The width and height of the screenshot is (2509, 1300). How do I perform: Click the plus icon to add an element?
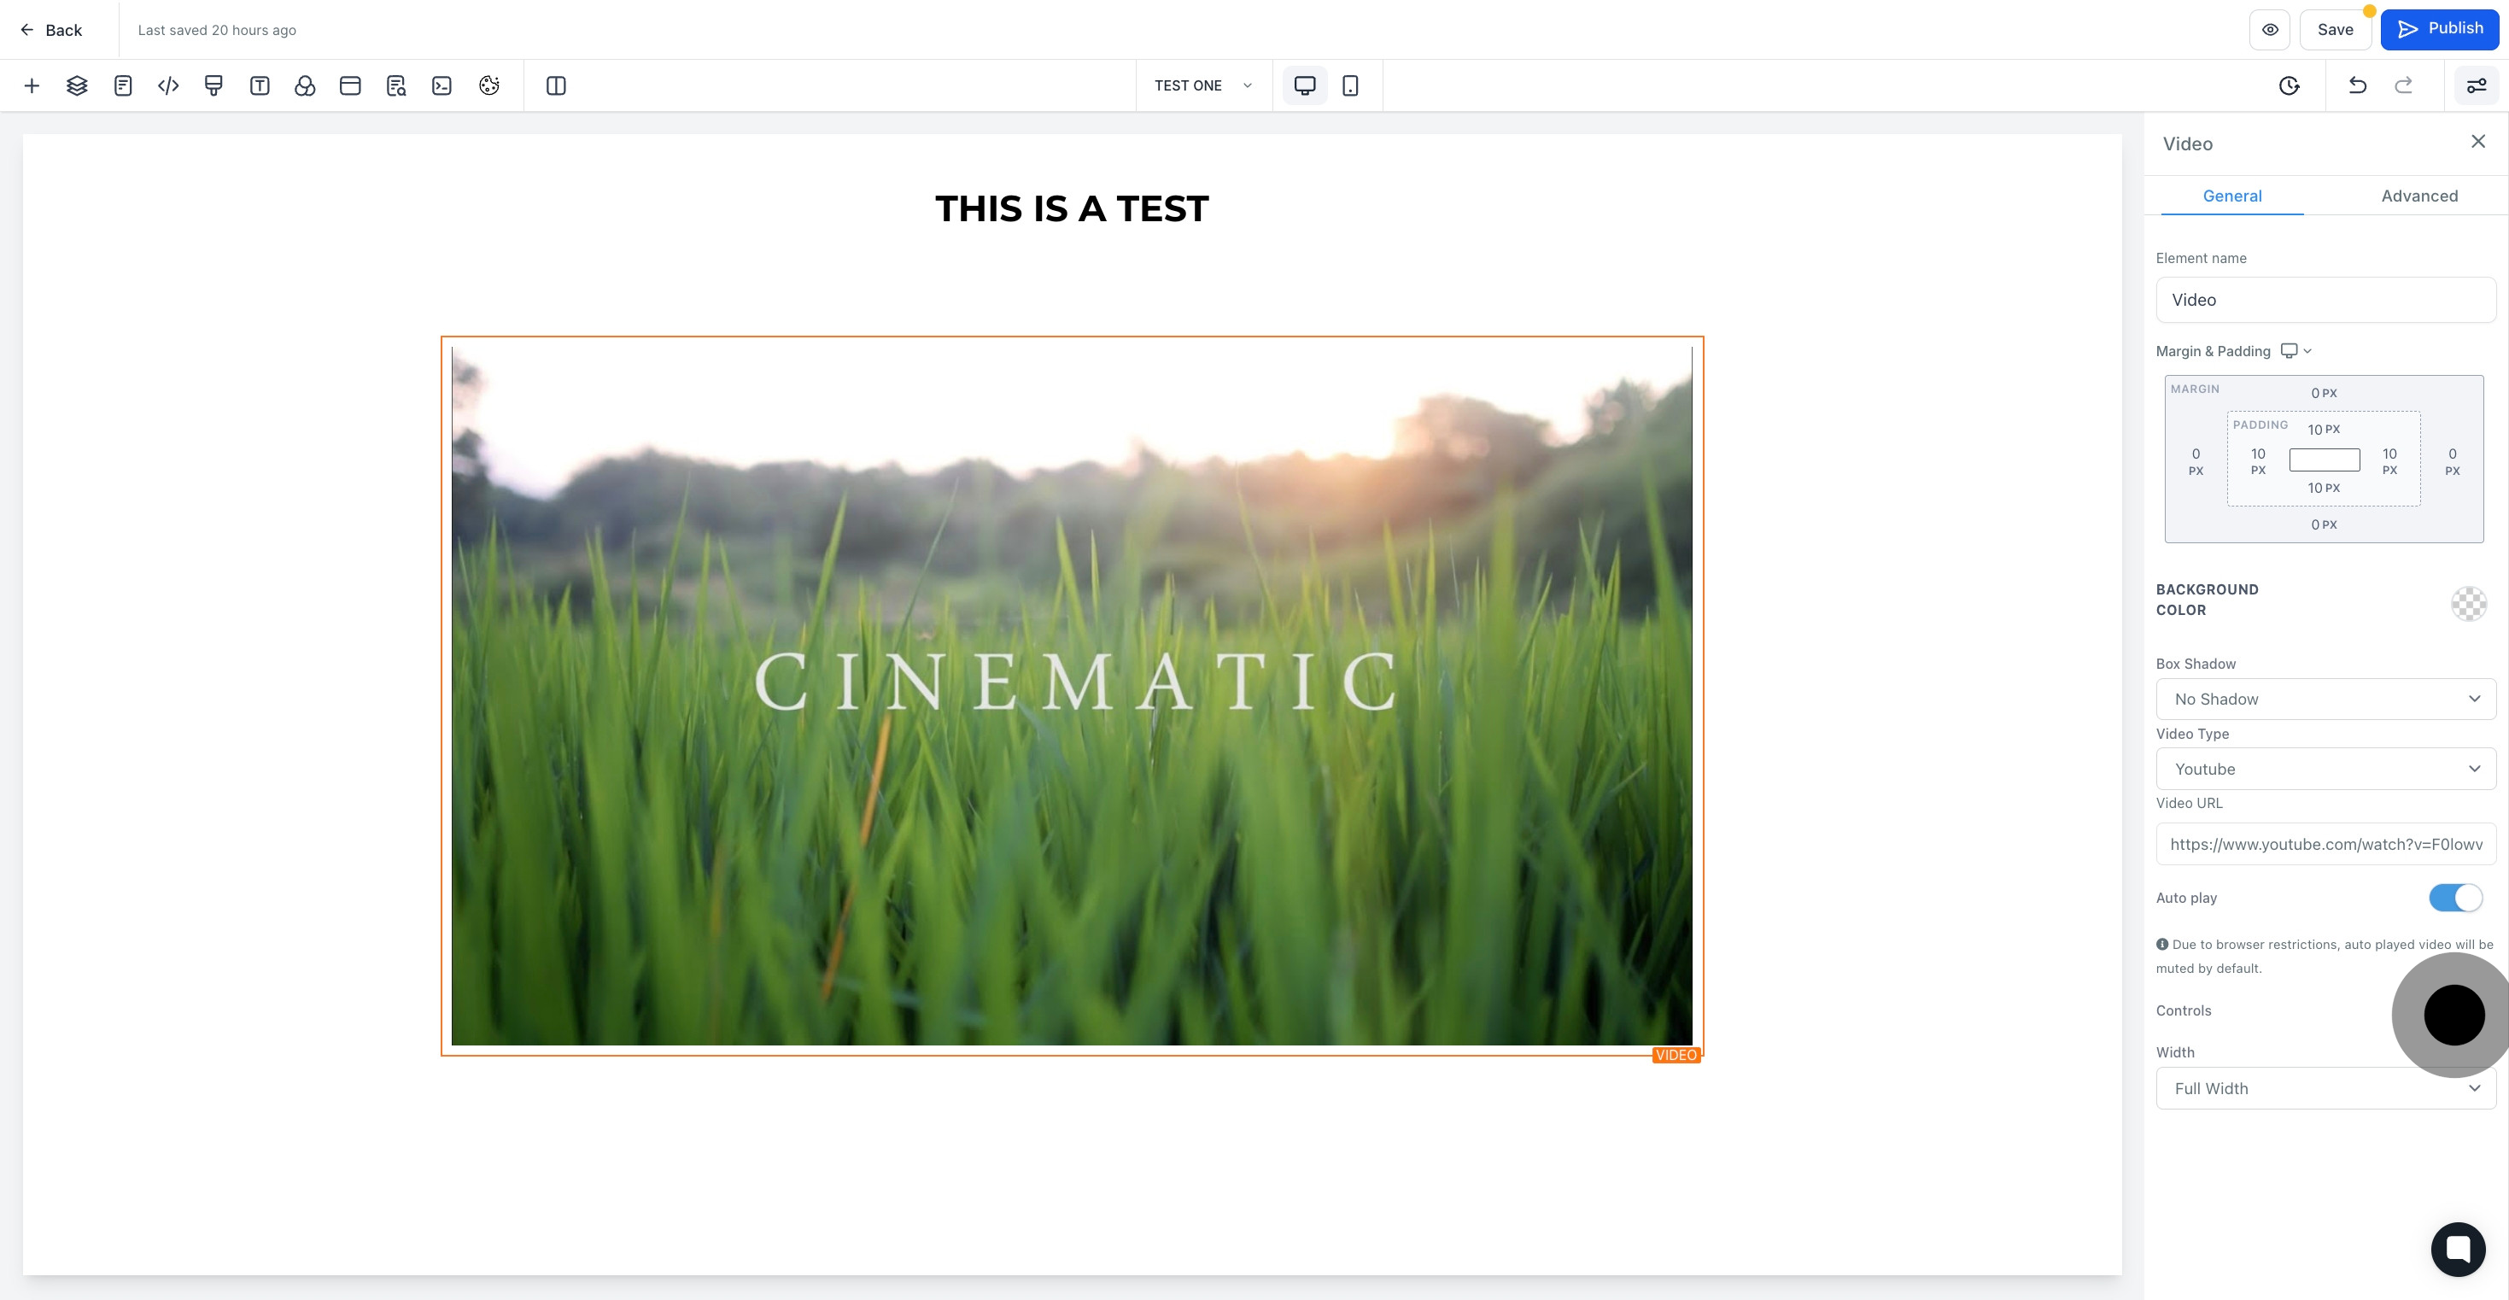click(x=31, y=85)
